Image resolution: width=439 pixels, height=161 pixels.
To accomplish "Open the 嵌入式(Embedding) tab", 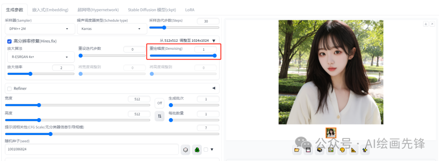I will click(x=50, y=10).
